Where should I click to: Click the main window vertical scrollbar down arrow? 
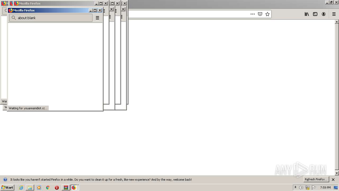(x=337, y=173)
